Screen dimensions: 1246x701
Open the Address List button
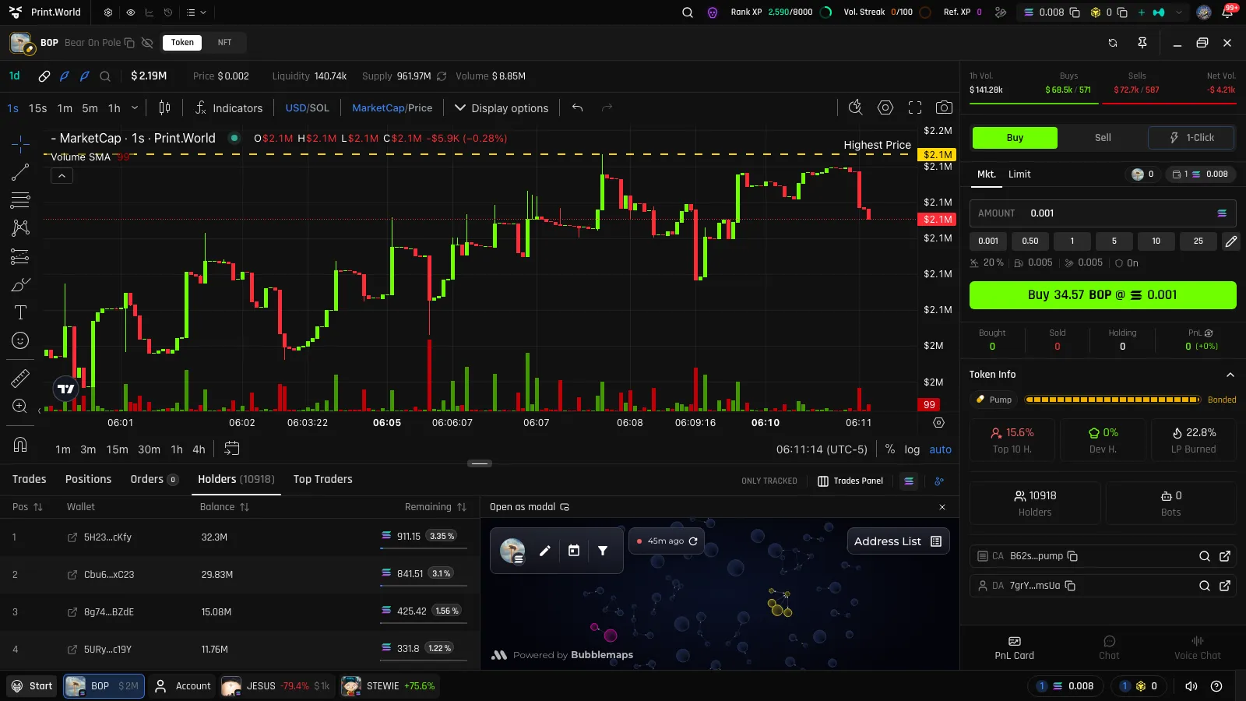(898, 541)
